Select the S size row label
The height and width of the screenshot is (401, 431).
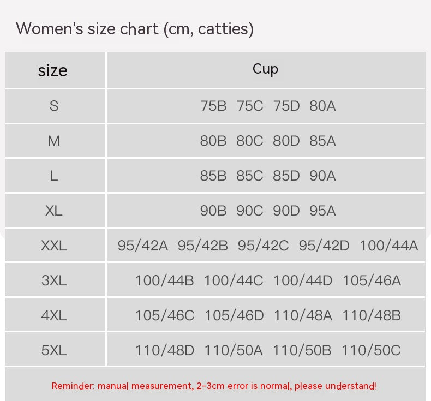(x=54, y=106)
